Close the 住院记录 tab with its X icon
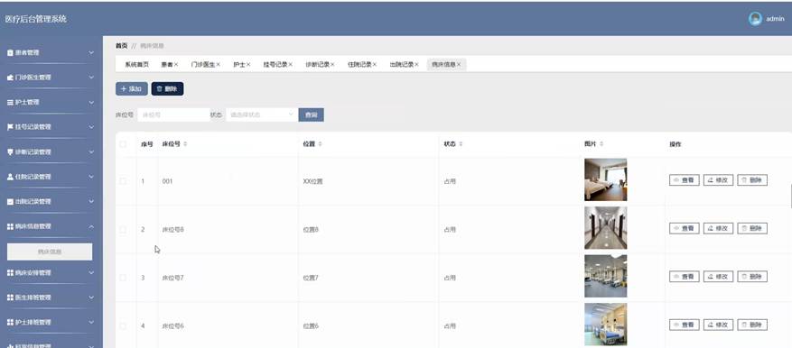 point(375,65)
